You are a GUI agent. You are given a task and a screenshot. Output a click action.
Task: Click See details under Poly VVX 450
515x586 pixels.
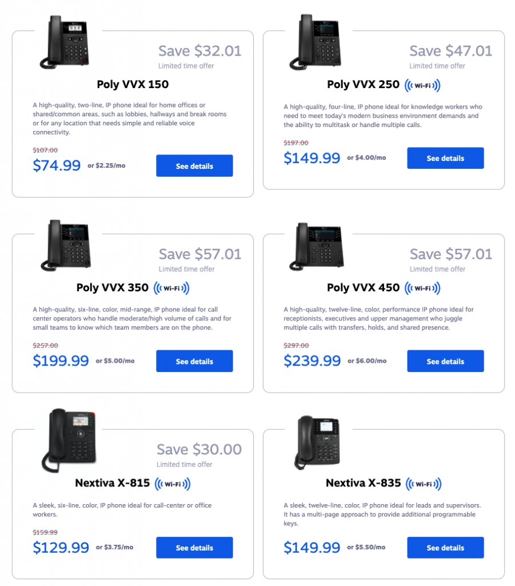[445, 361]
